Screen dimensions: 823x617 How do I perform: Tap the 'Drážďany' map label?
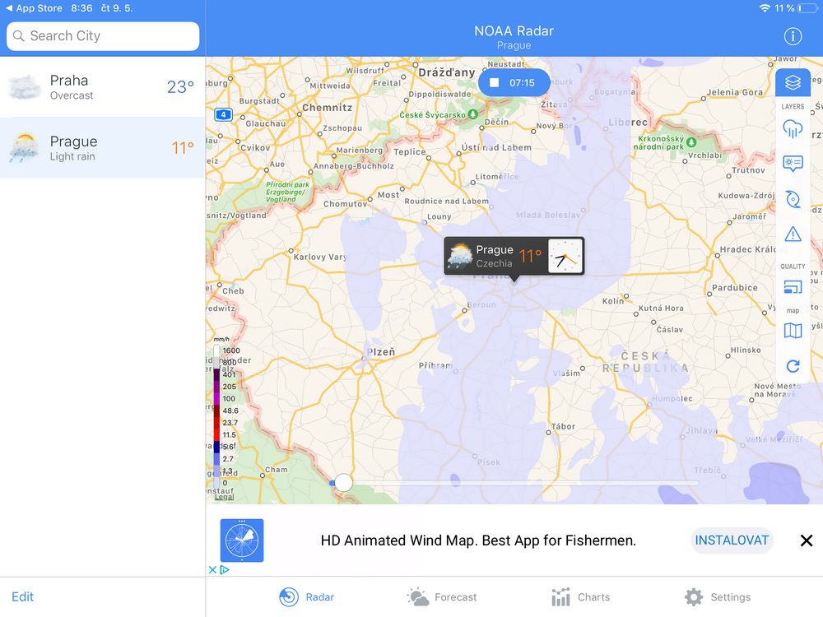[x=447, y=72]
